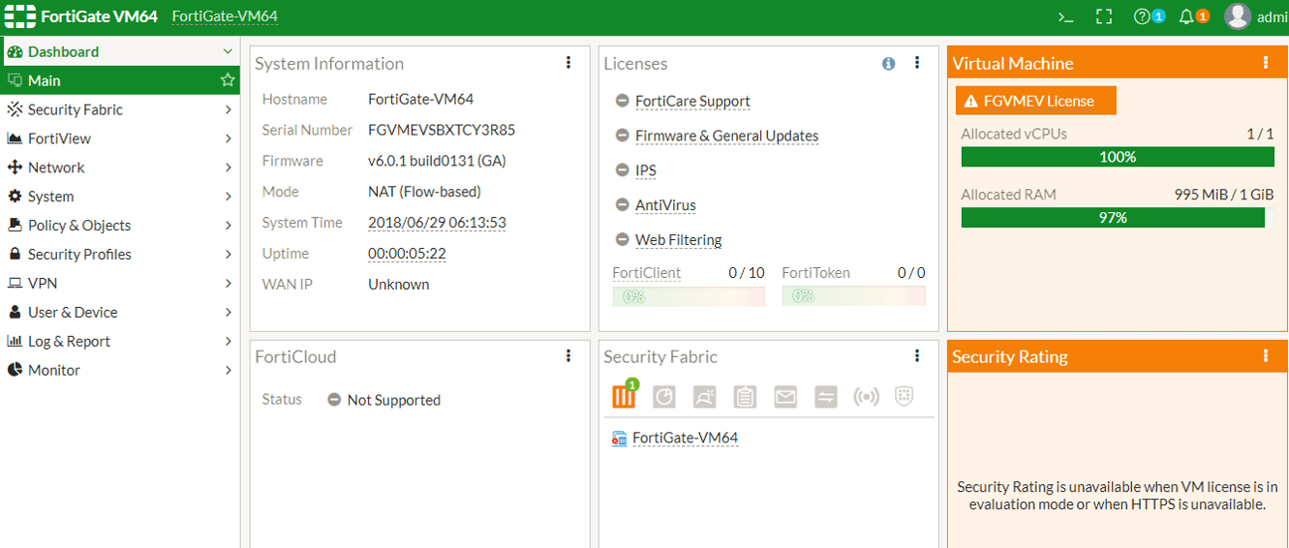The width and height of the screenshot is (1289, 548).
Task: Select the FortiSwitch arrows fabric icon
Action: pyautogui.click(x=825, y=397)
